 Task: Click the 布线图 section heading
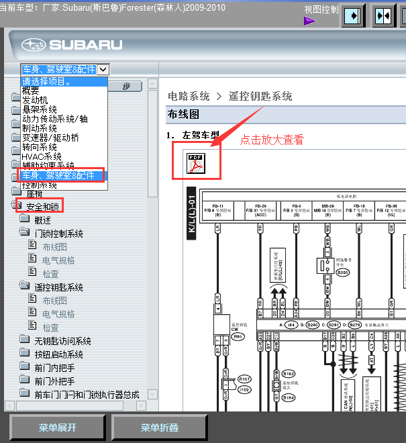click(183, 114)
